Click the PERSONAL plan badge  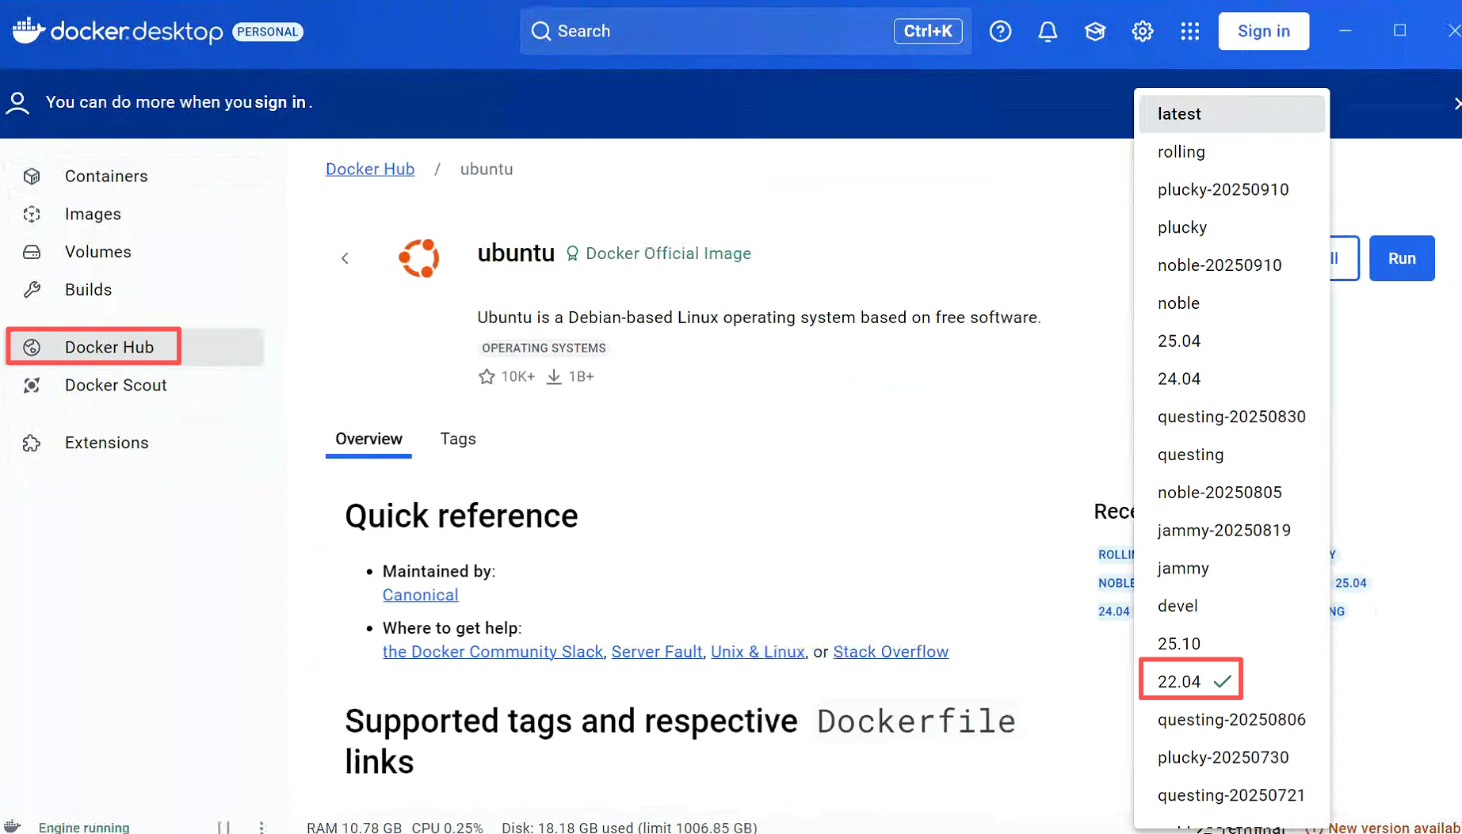click(268, 32)
